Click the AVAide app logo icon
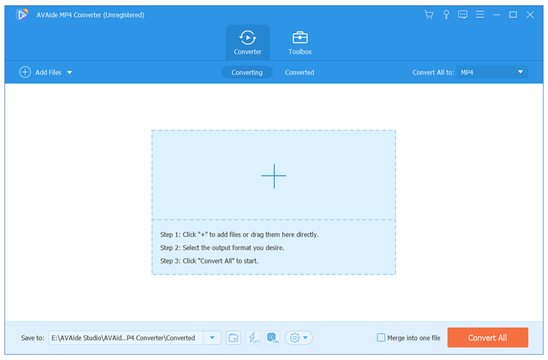Viewport: 548px width, 360px height. tap(22, 14)
